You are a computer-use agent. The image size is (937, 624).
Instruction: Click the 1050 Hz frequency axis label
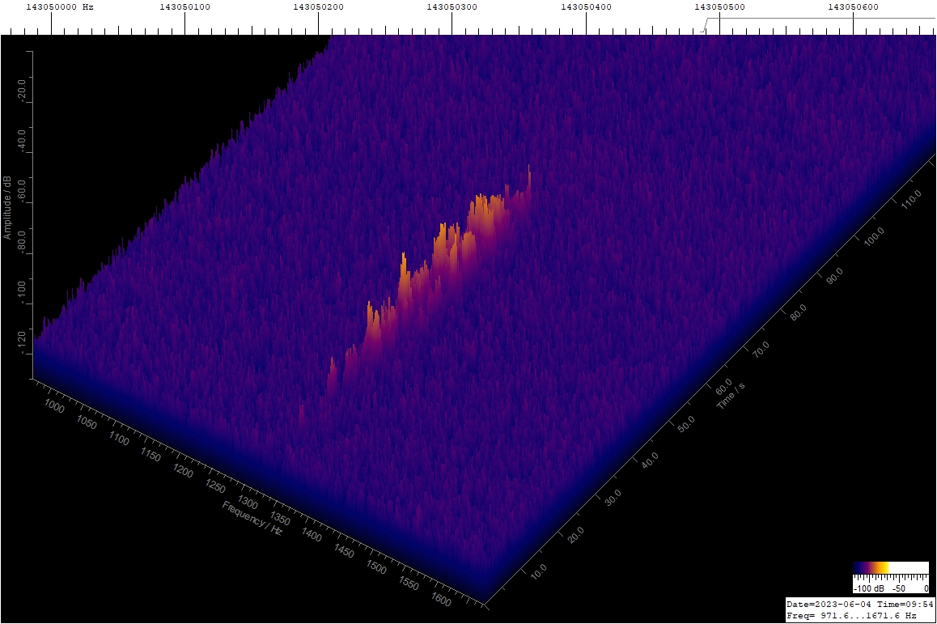click(87, 422)
